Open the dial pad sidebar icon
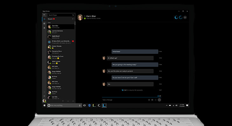 (44, 23)
